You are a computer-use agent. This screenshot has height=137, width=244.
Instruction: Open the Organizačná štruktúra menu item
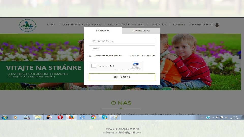pyautogui.click(x=126, y=25)
